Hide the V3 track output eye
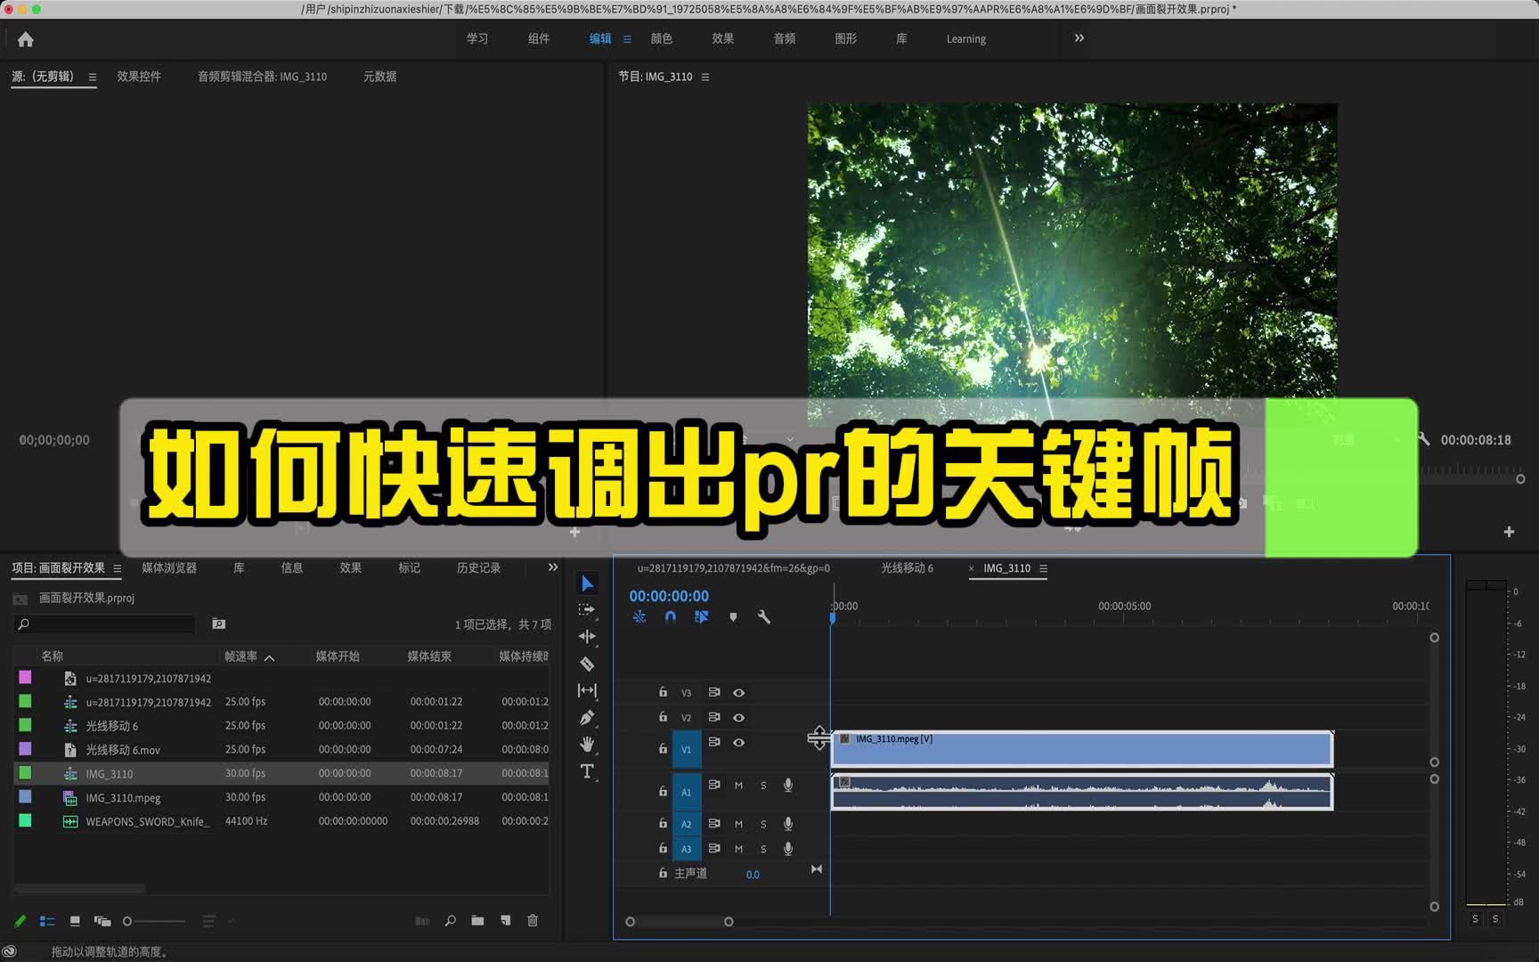The height and width of the screenshot is (962, 1539). click(x=738, y=692)
